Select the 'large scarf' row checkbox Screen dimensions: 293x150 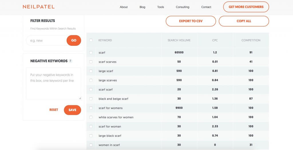[91, 71]
